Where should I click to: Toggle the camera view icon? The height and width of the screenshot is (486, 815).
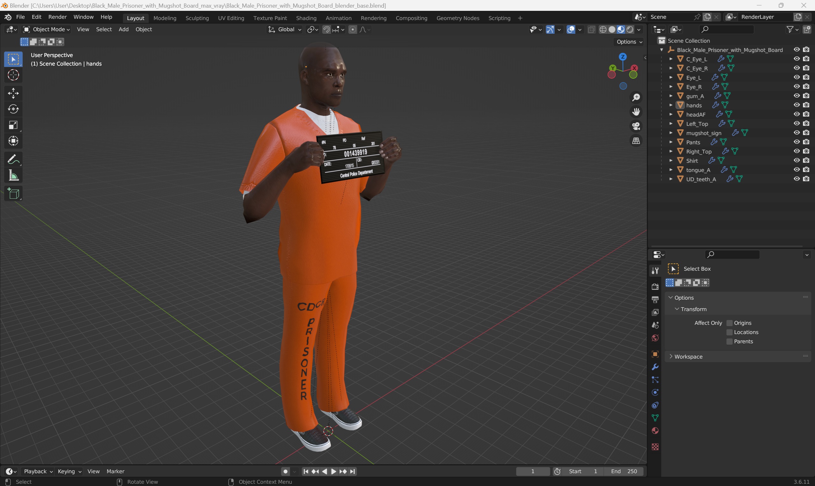click(636, 126)
